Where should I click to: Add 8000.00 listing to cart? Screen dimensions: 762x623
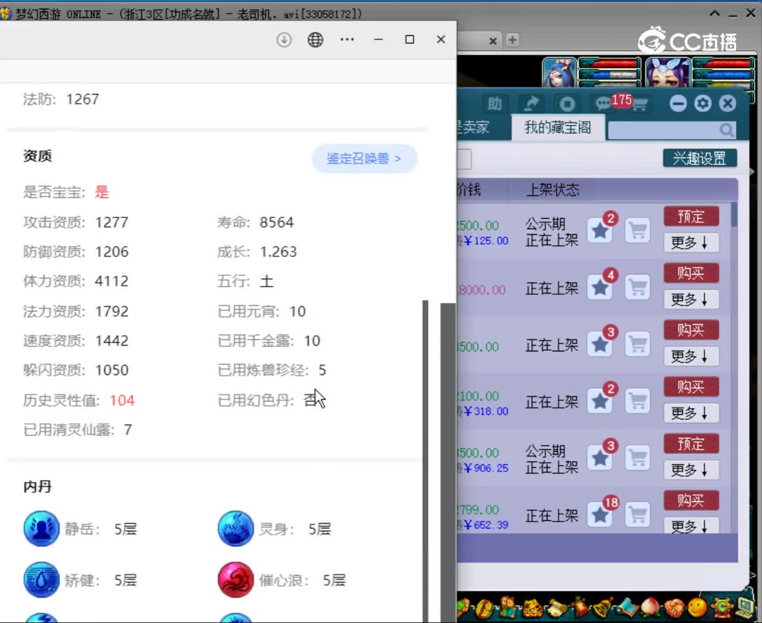point(638,288)
